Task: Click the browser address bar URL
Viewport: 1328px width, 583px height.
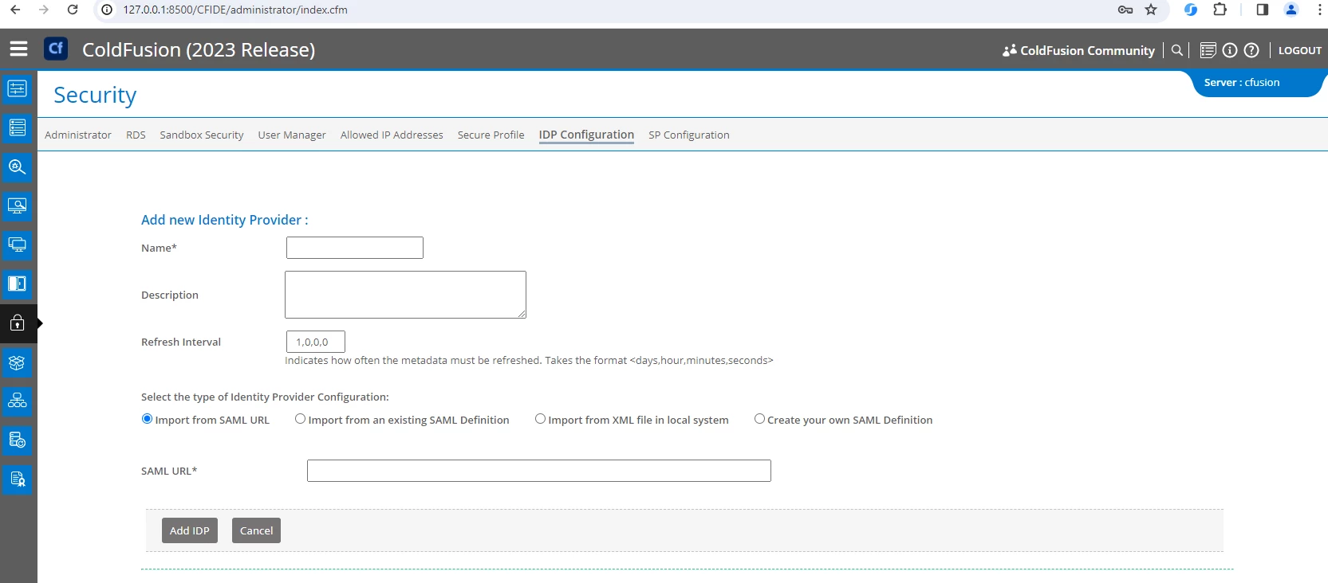Action: tap(235, 10)
